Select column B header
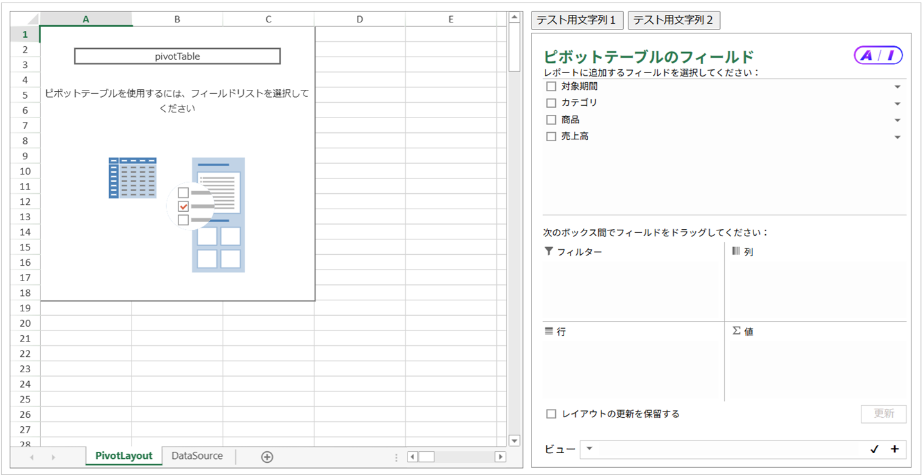Image resolution: width=923 pixels, height=475 pixels. [177, 19]
